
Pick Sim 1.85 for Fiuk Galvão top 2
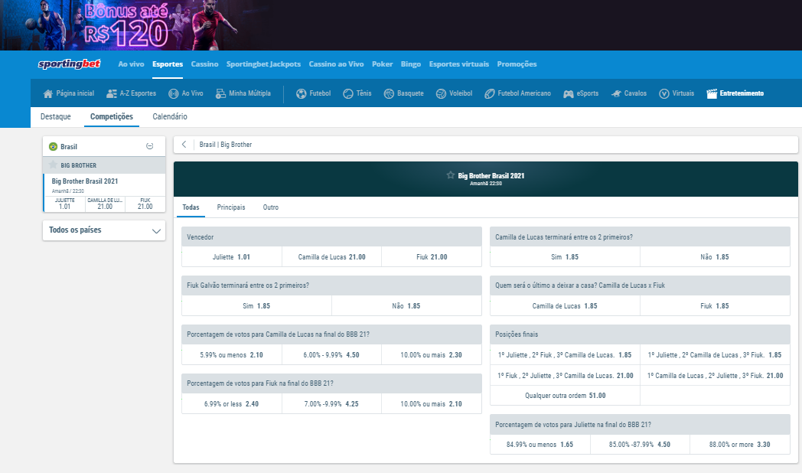point(256,306)
